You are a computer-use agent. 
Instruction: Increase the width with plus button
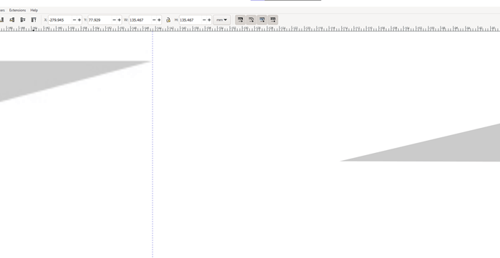point(159,20)
